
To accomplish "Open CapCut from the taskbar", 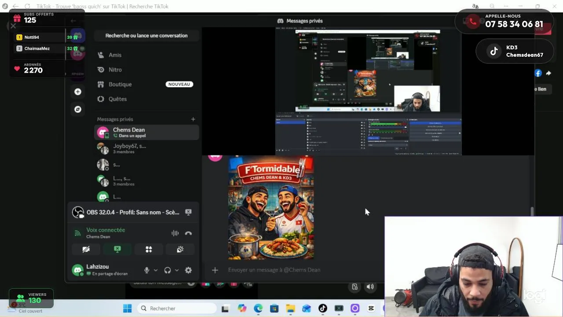I will (371, 308).
